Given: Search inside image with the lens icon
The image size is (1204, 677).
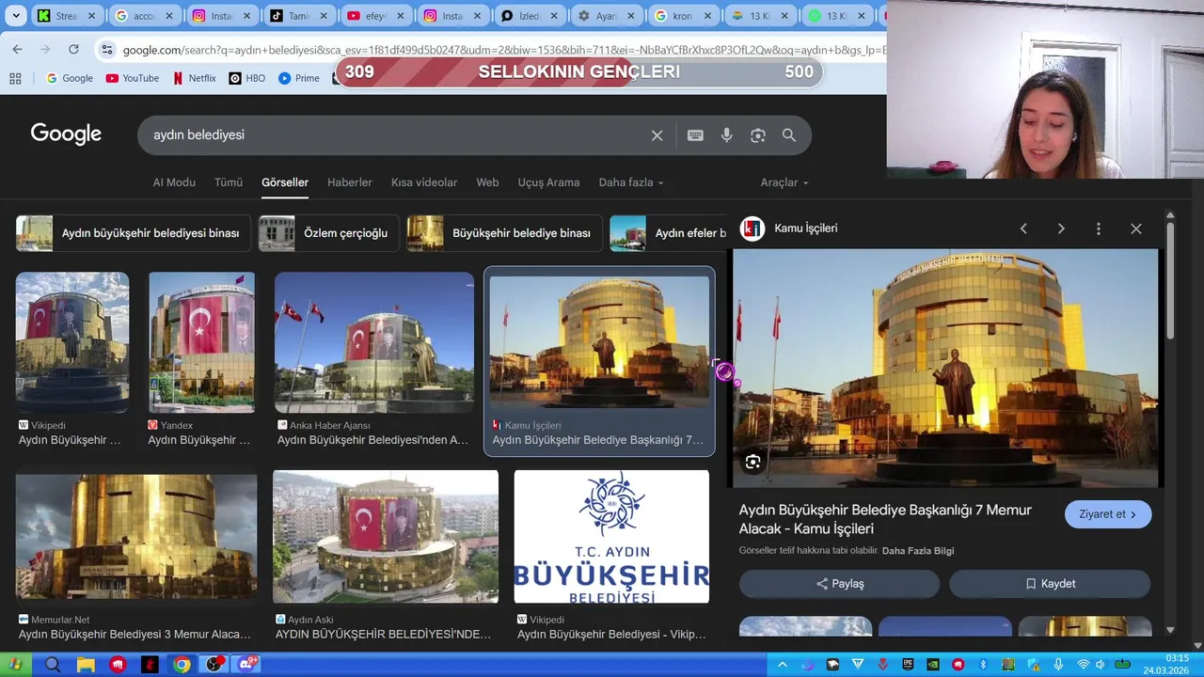Looking at the screenshot, I should coord(753,462).
